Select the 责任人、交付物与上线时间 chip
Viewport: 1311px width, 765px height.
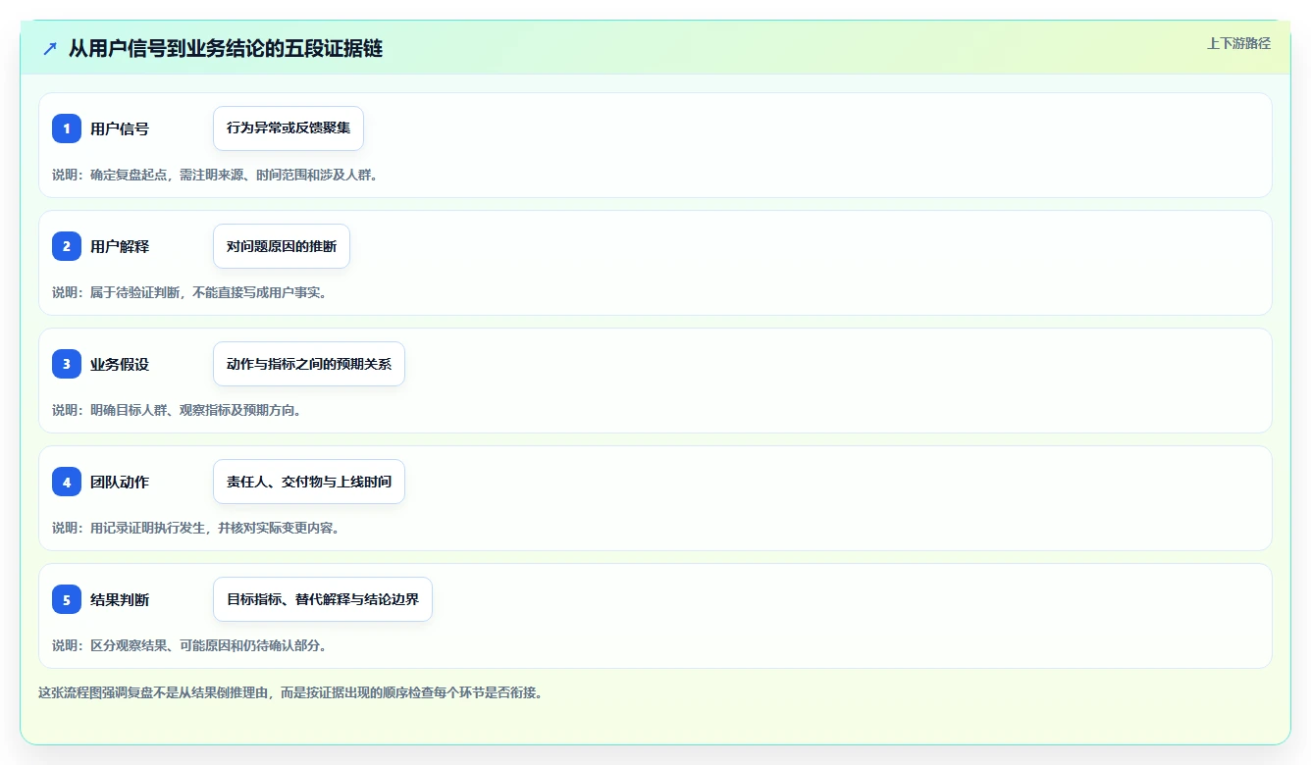pos(309,482)
